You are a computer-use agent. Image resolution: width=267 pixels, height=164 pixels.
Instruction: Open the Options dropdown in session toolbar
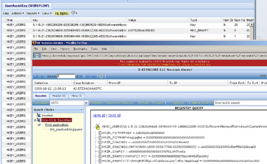click(x=180, y=103)
